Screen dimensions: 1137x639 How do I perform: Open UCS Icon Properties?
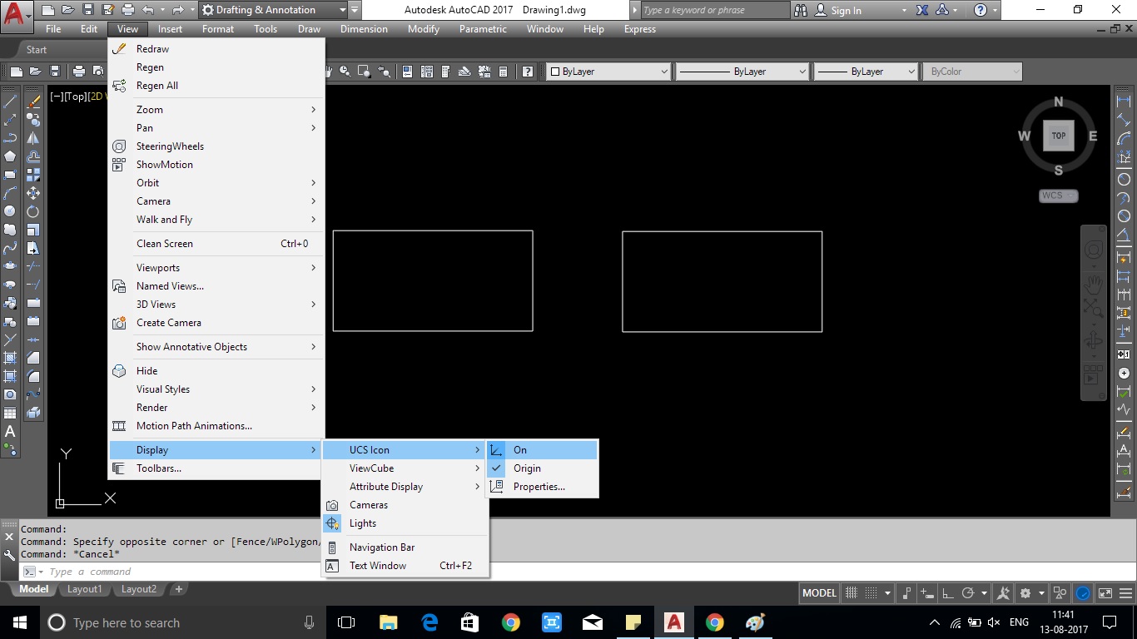(x=538, y=486)
